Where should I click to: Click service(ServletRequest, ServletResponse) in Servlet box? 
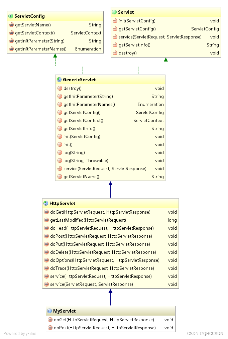pos(160,37)
